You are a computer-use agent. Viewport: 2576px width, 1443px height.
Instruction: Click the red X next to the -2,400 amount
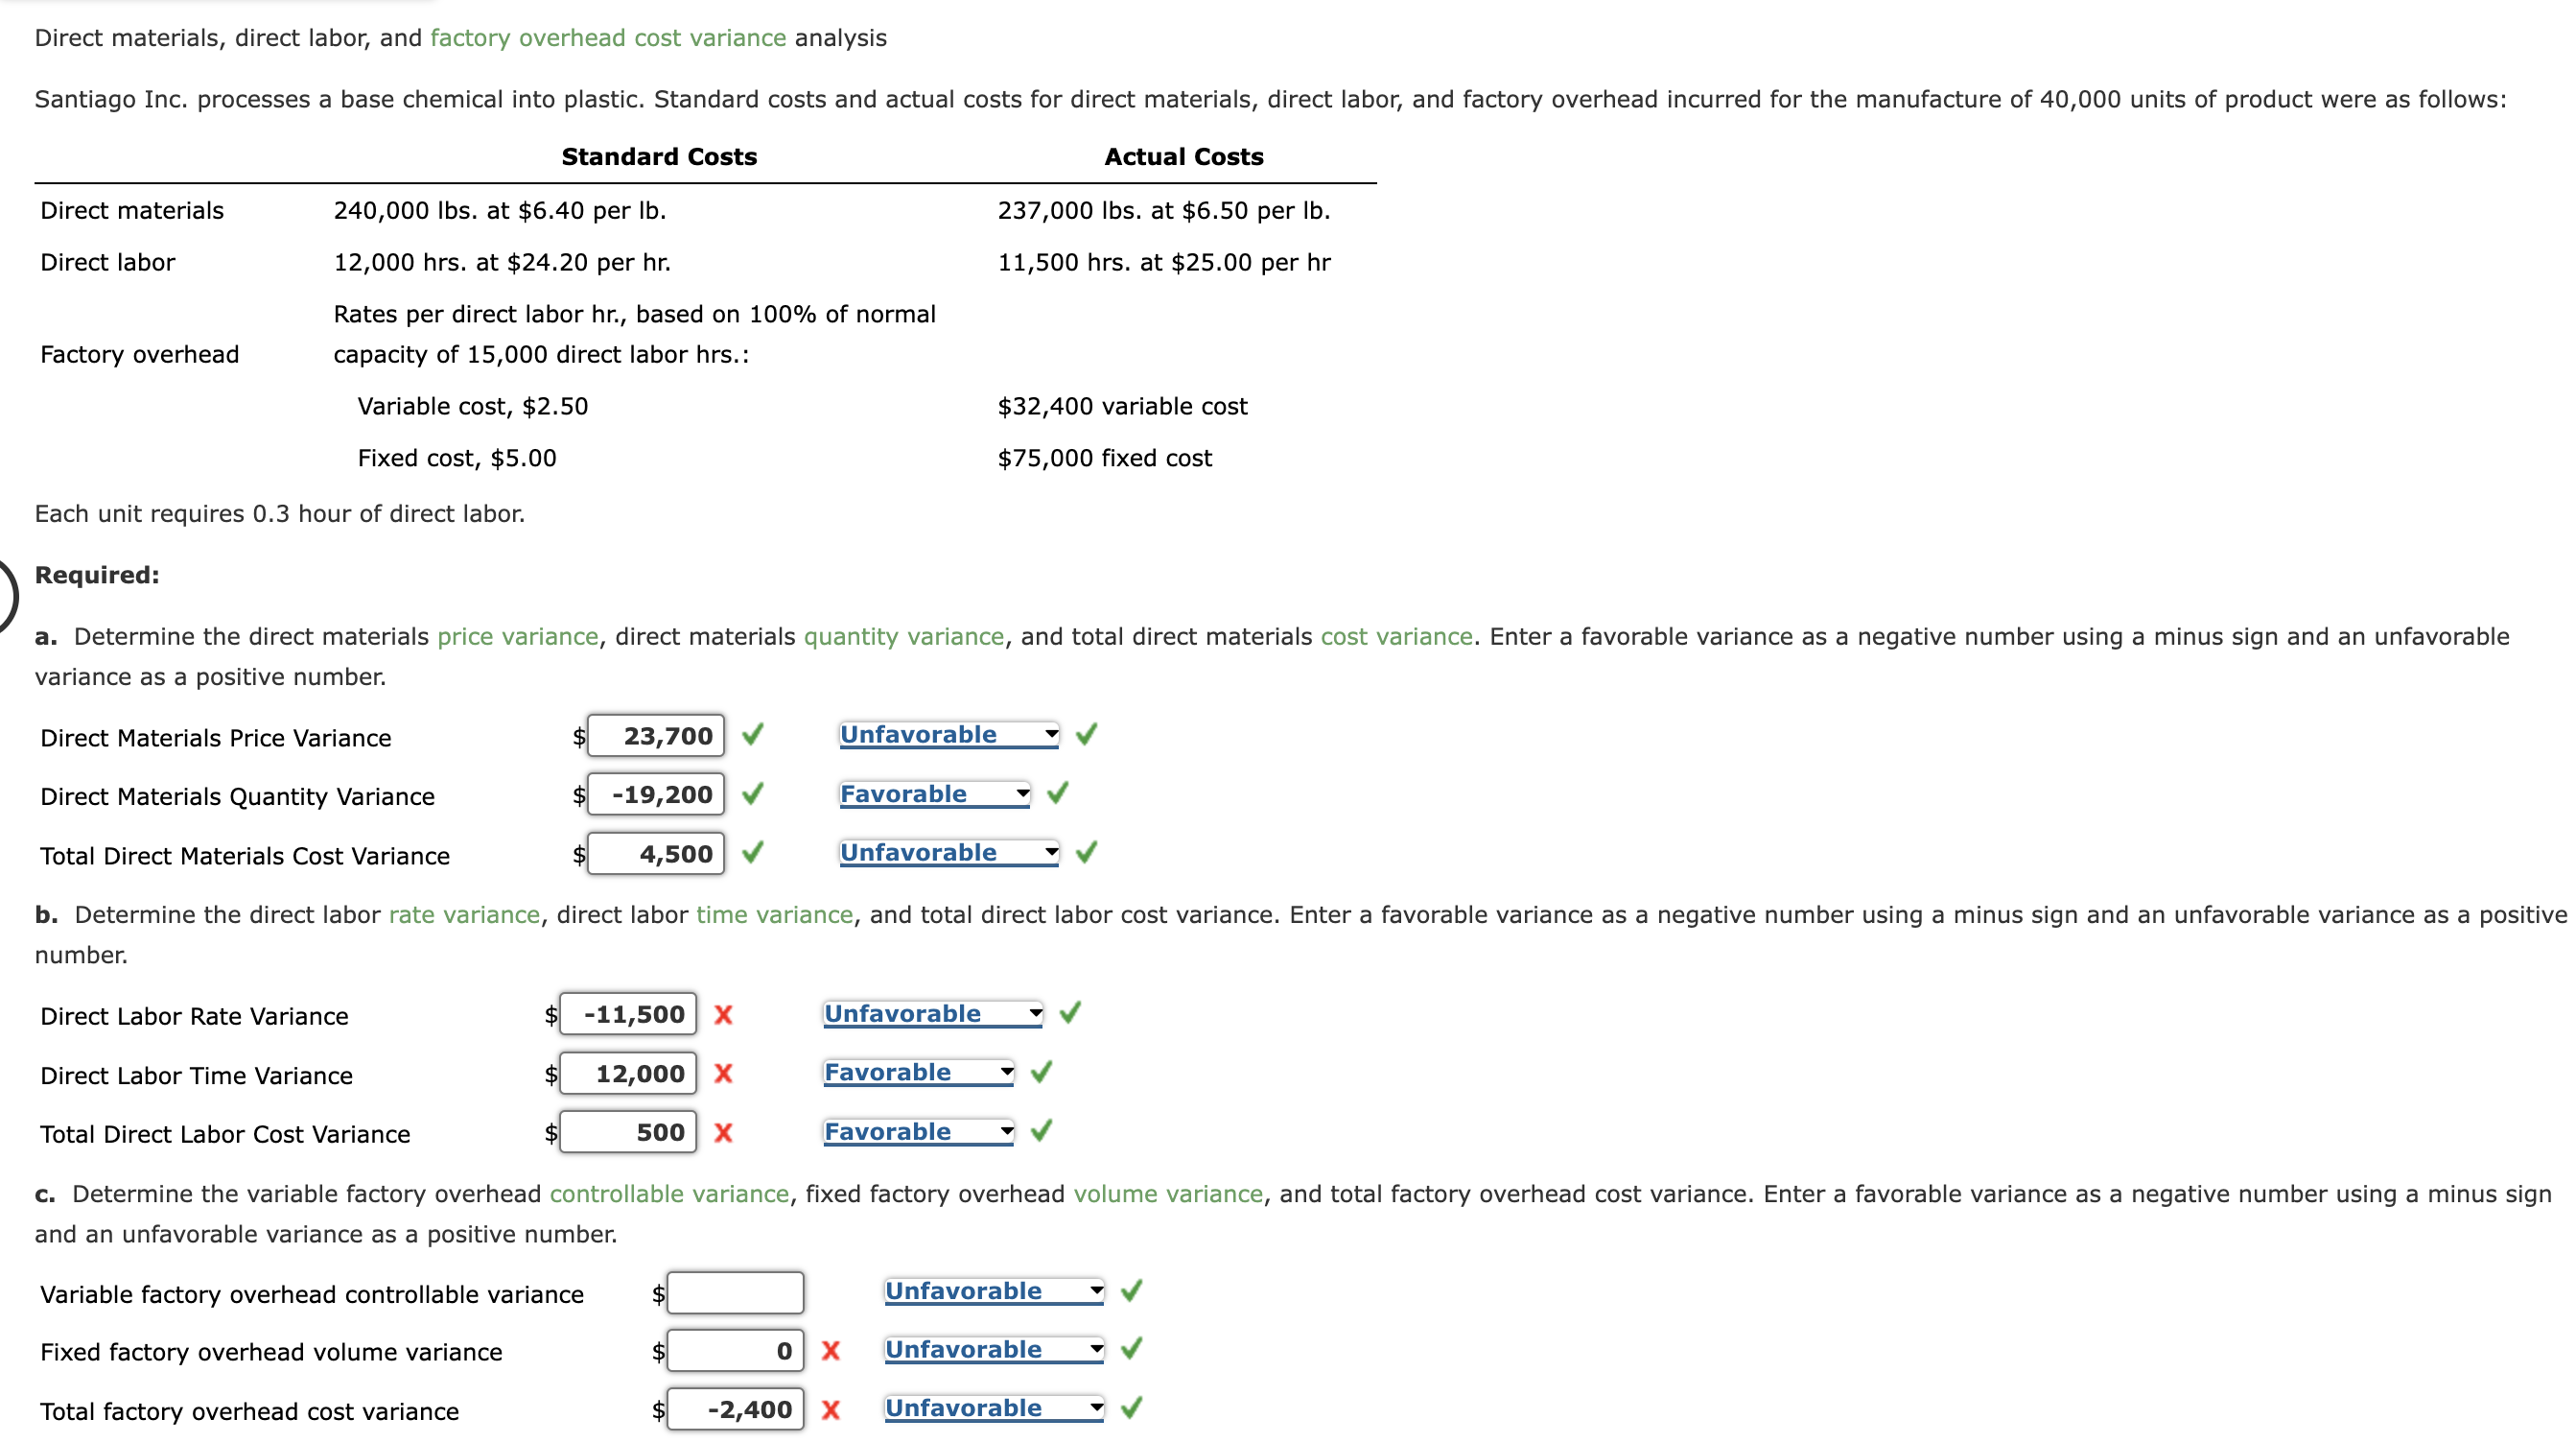pyautogui.click(x=831, y=1410)
